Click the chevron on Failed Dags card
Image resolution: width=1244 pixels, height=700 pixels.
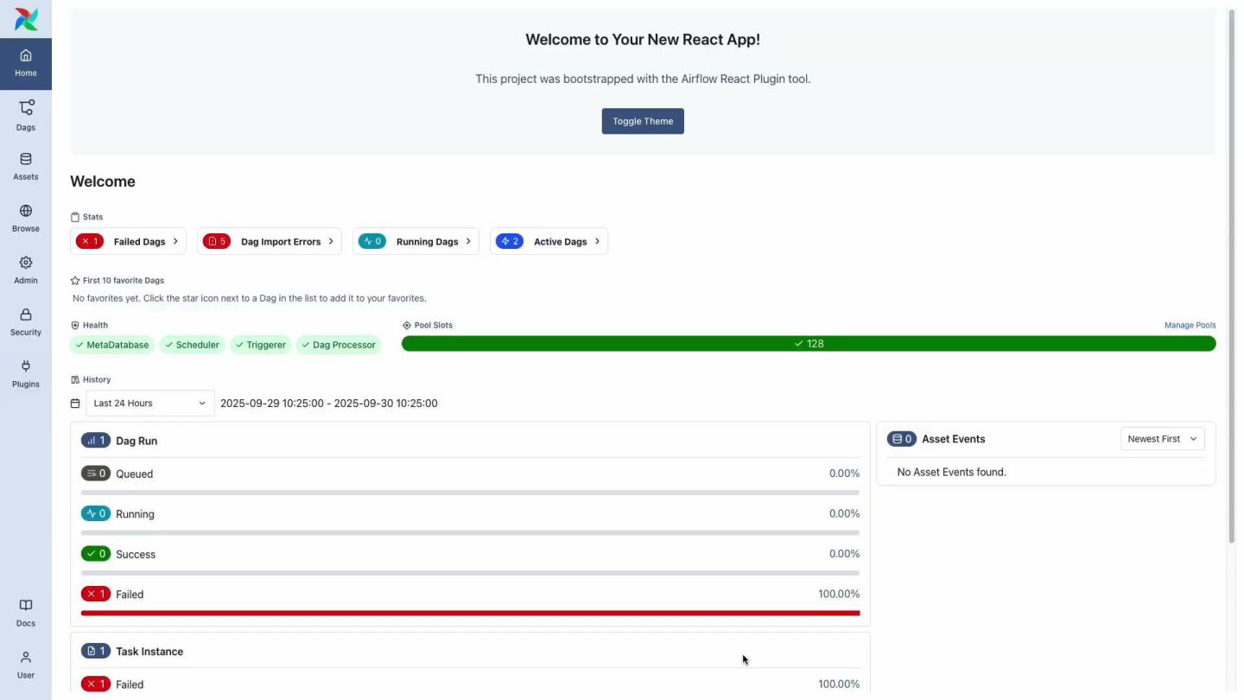(175, 241)
